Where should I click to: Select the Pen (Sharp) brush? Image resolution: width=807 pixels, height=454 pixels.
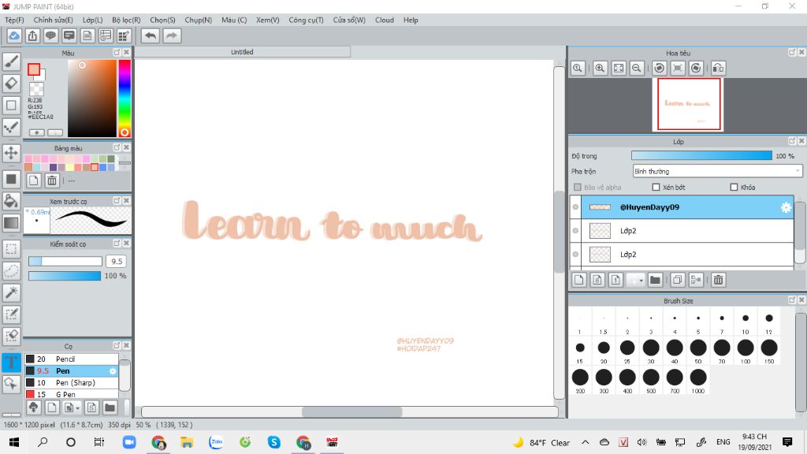pos(72,382)
